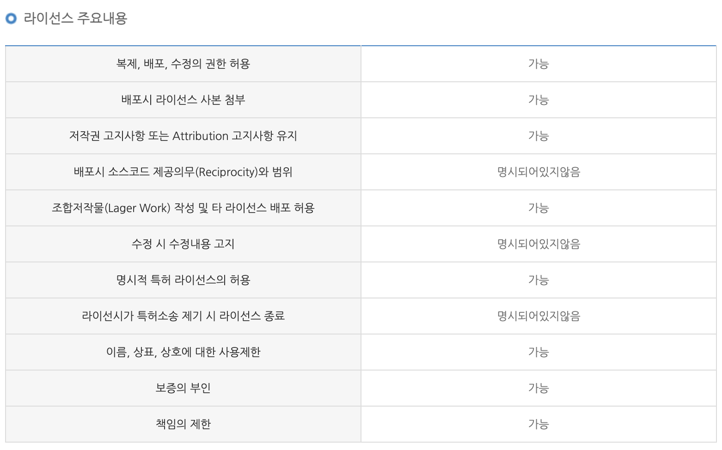Select the 이름, 상표, 상호에 대한 사용제한 label
722x450 pixels.
[183, 352]
